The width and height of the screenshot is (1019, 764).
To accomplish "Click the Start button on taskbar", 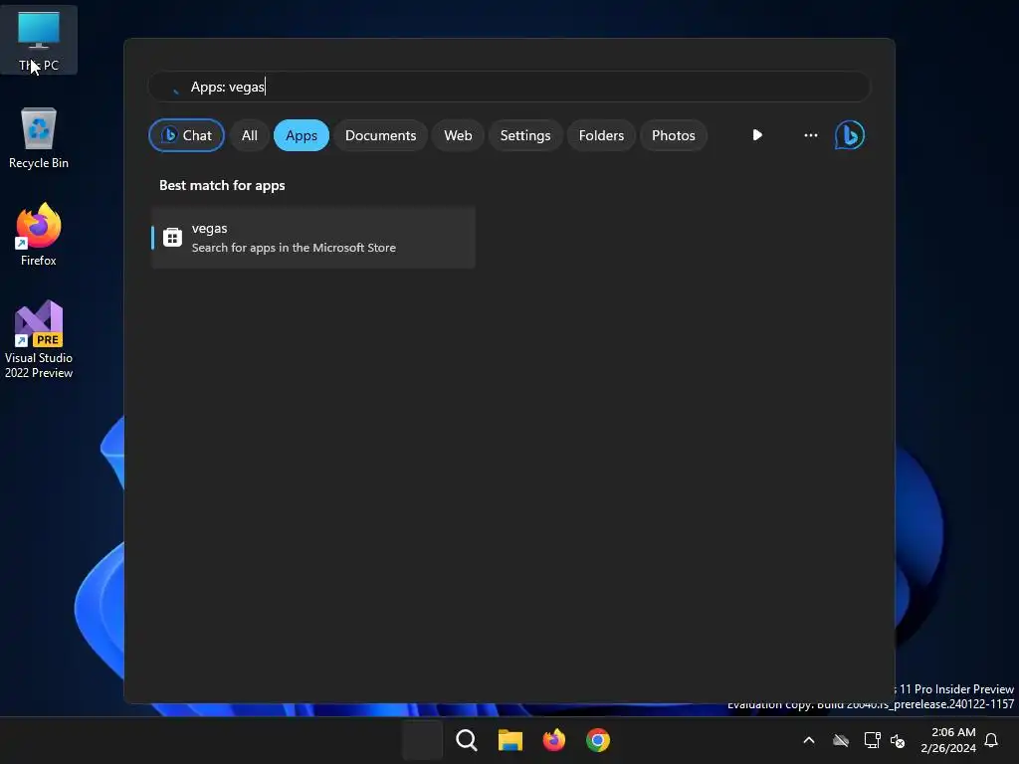I will click(x=422, y=740).
